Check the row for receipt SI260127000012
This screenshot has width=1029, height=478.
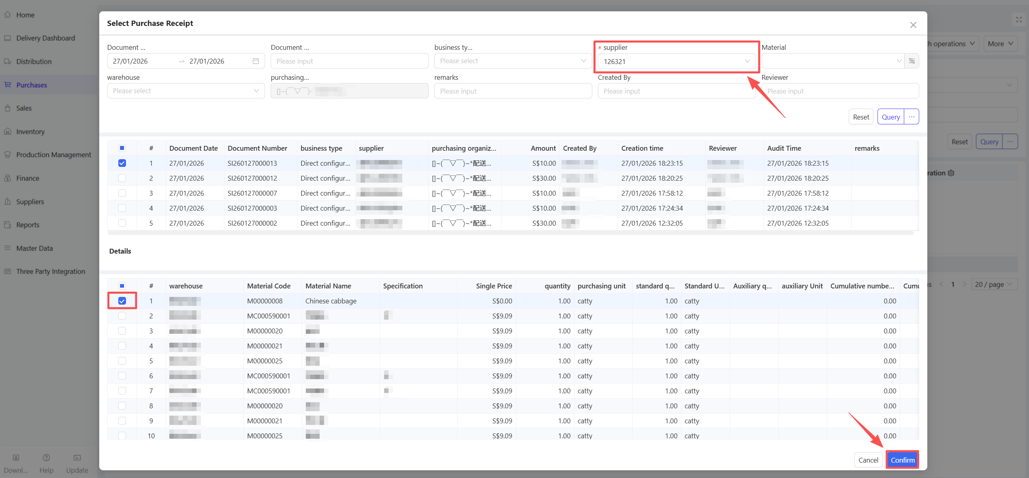click(122, 178)
